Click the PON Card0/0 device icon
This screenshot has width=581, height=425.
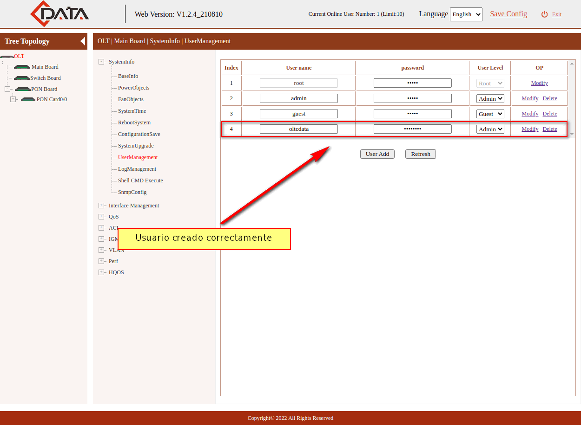(x=28, y=99)
